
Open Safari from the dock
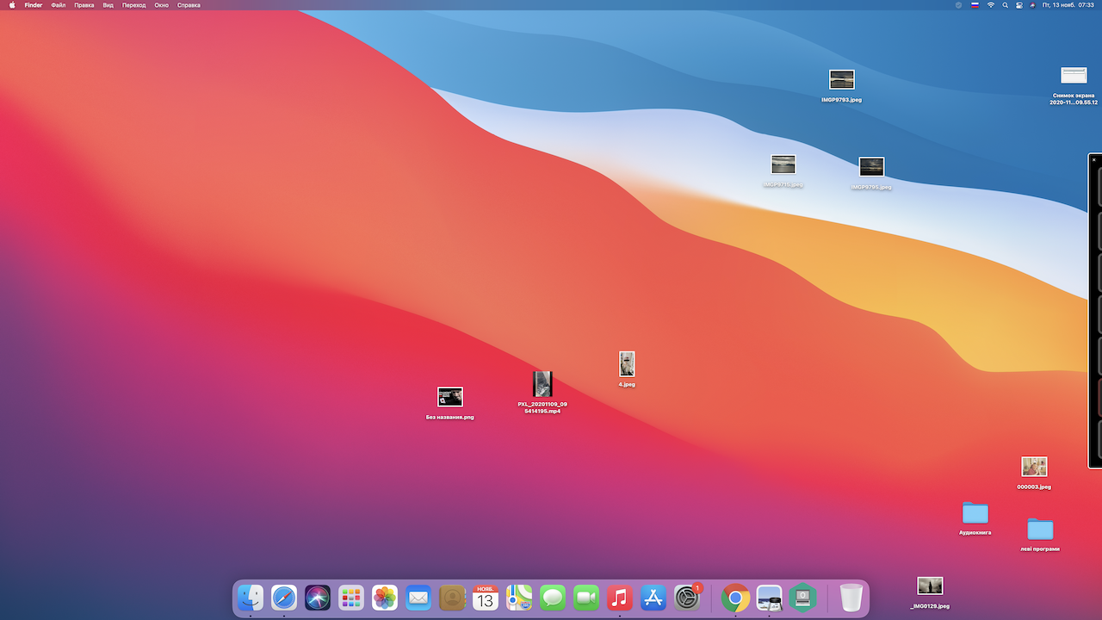(x=284, y=597)
